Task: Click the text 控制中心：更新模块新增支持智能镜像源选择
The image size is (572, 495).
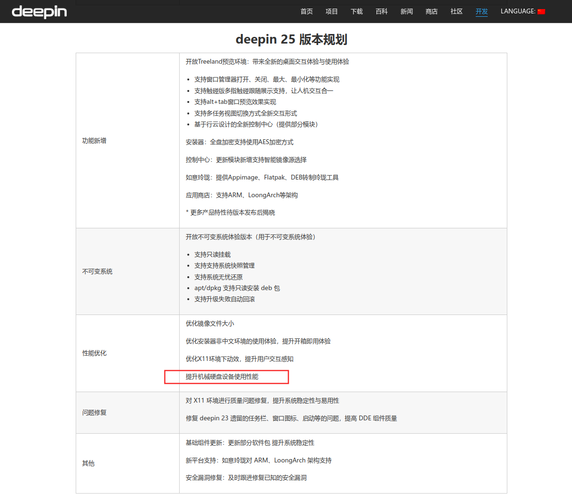Action: pos(246,160)
